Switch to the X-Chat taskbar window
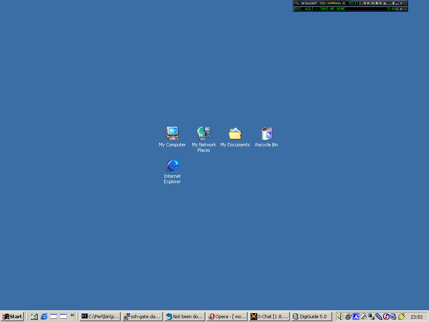 [x=269, y=317]
